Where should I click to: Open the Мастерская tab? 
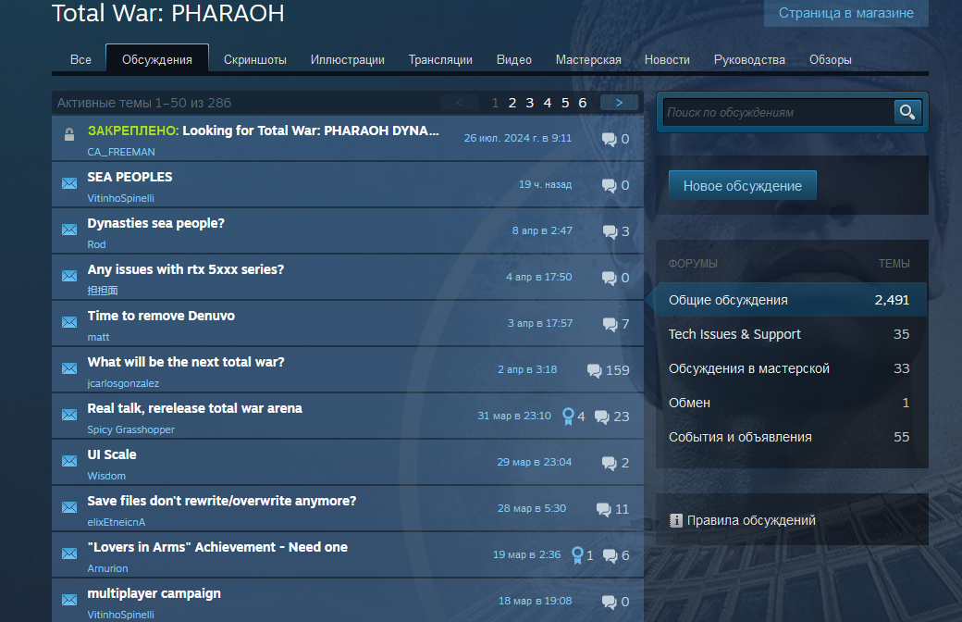point(588,59)
